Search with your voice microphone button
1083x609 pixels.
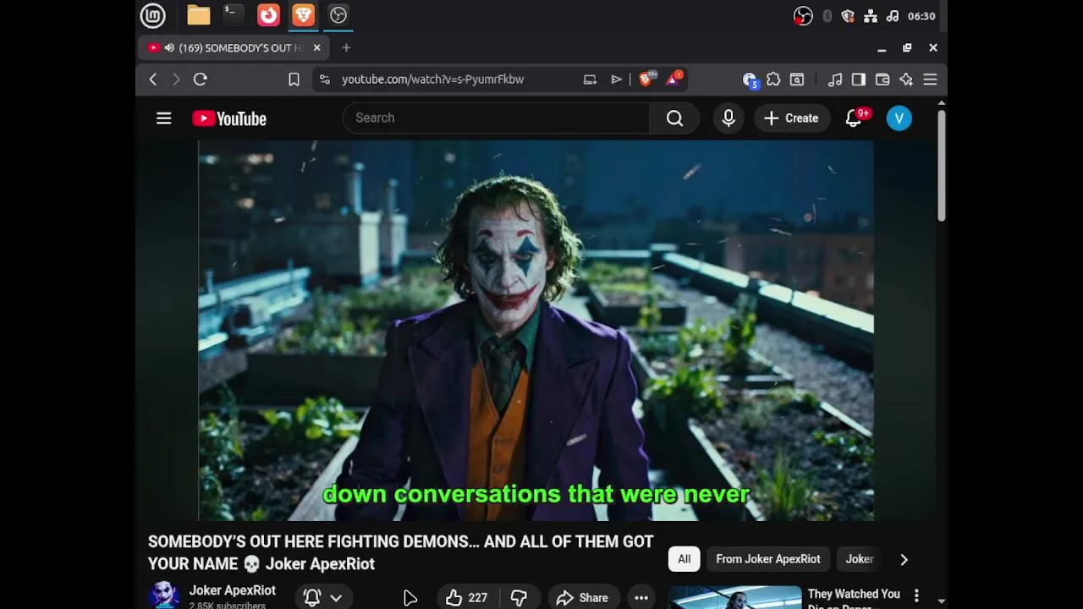click(x=728, y=118)
